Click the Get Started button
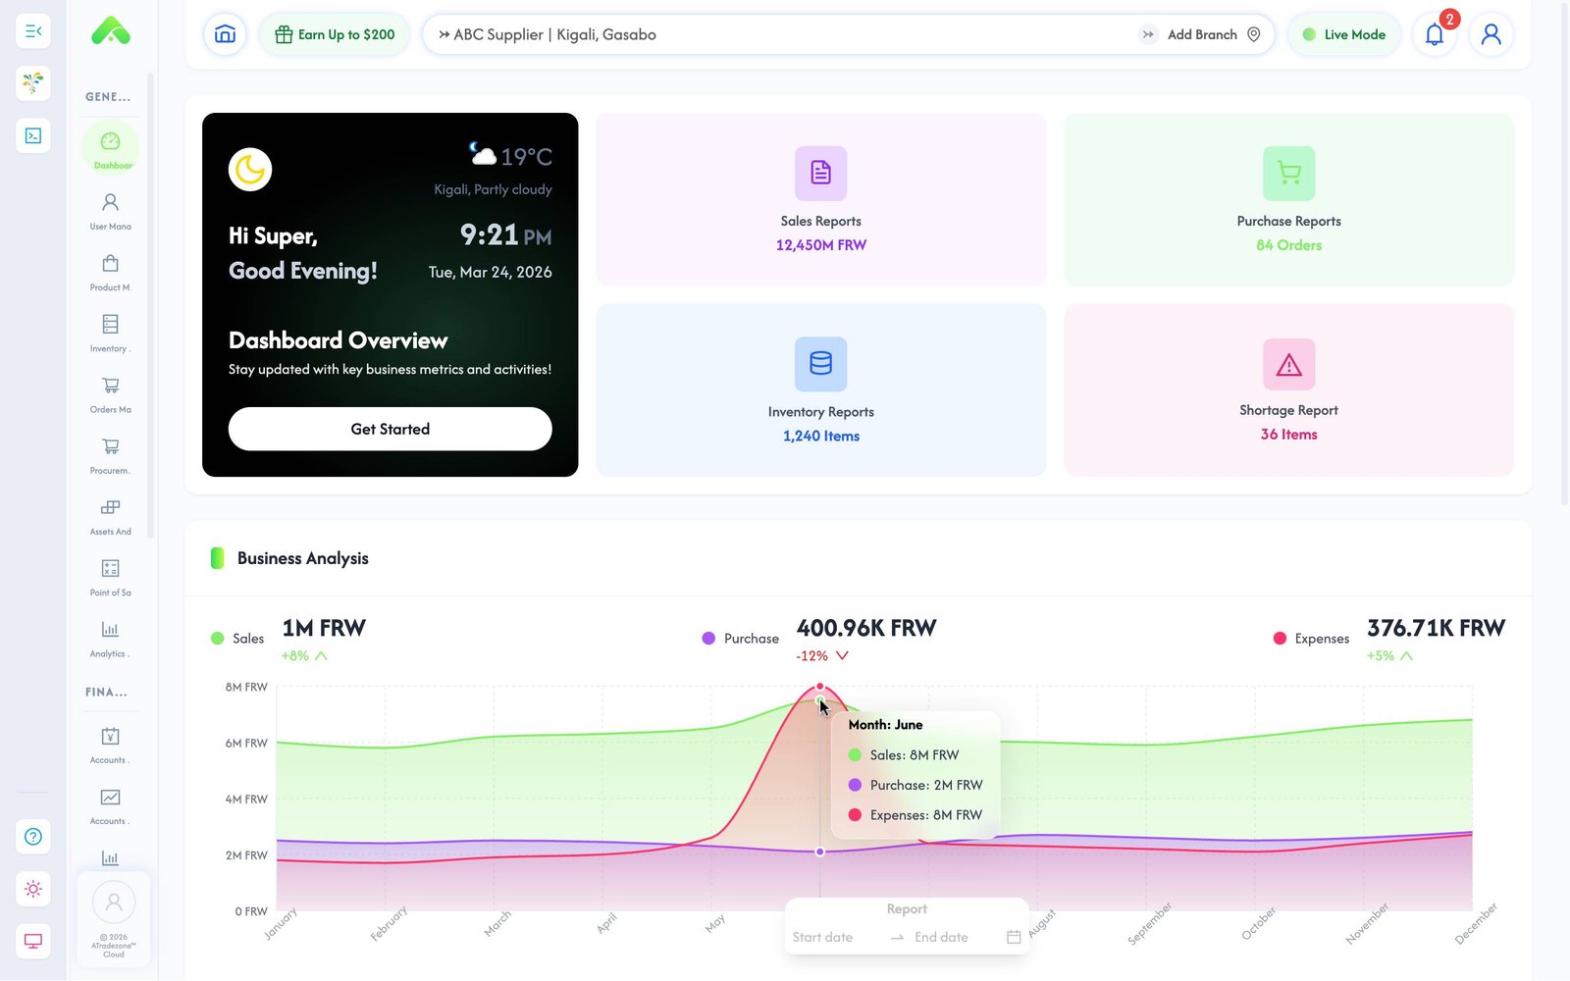This screenshot has height=981, width=1570. [x=390, y=429]
